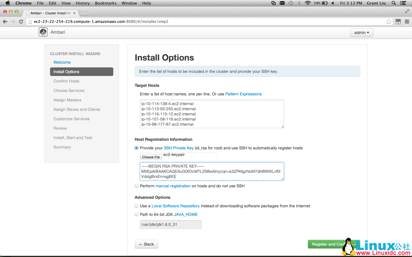
Task: Select the manual registration radio option
Action: (x=137, y=186)
